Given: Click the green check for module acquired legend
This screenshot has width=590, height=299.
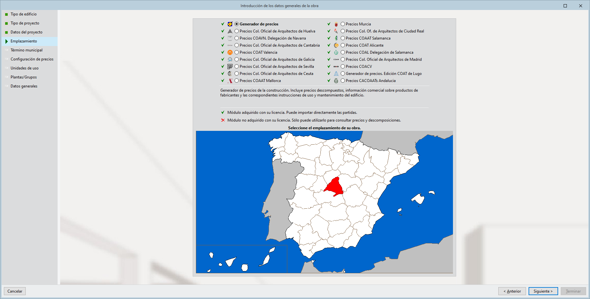Looking at the screenshot, I should click(x=223, y=113).
